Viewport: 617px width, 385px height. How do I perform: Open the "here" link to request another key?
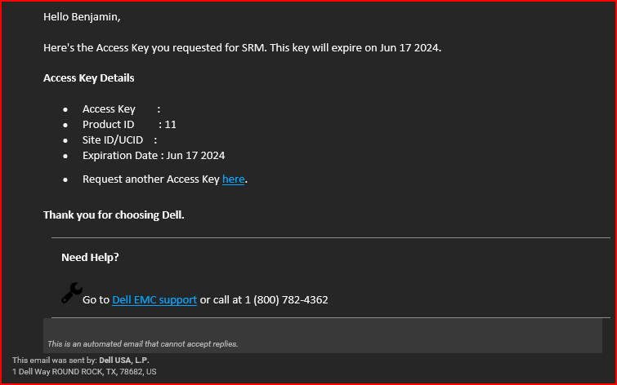(x=233, y=179)
